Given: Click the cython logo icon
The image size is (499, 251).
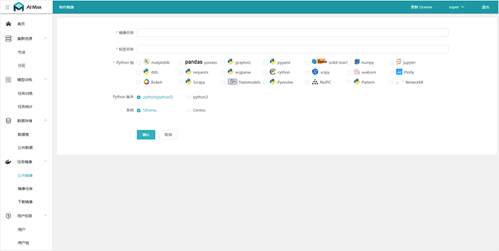Looking at the screenshot, I should click(273, 72).
